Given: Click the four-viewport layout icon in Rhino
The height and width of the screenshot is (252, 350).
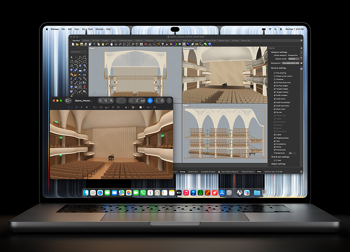Looking at the screenshot, I should (141, 44).
